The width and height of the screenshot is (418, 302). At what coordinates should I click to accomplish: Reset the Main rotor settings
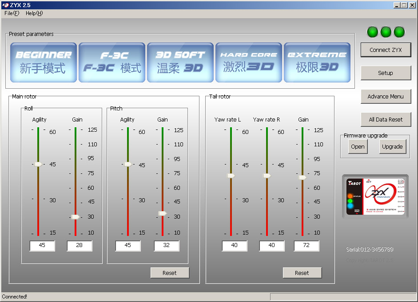pos(170,273)
